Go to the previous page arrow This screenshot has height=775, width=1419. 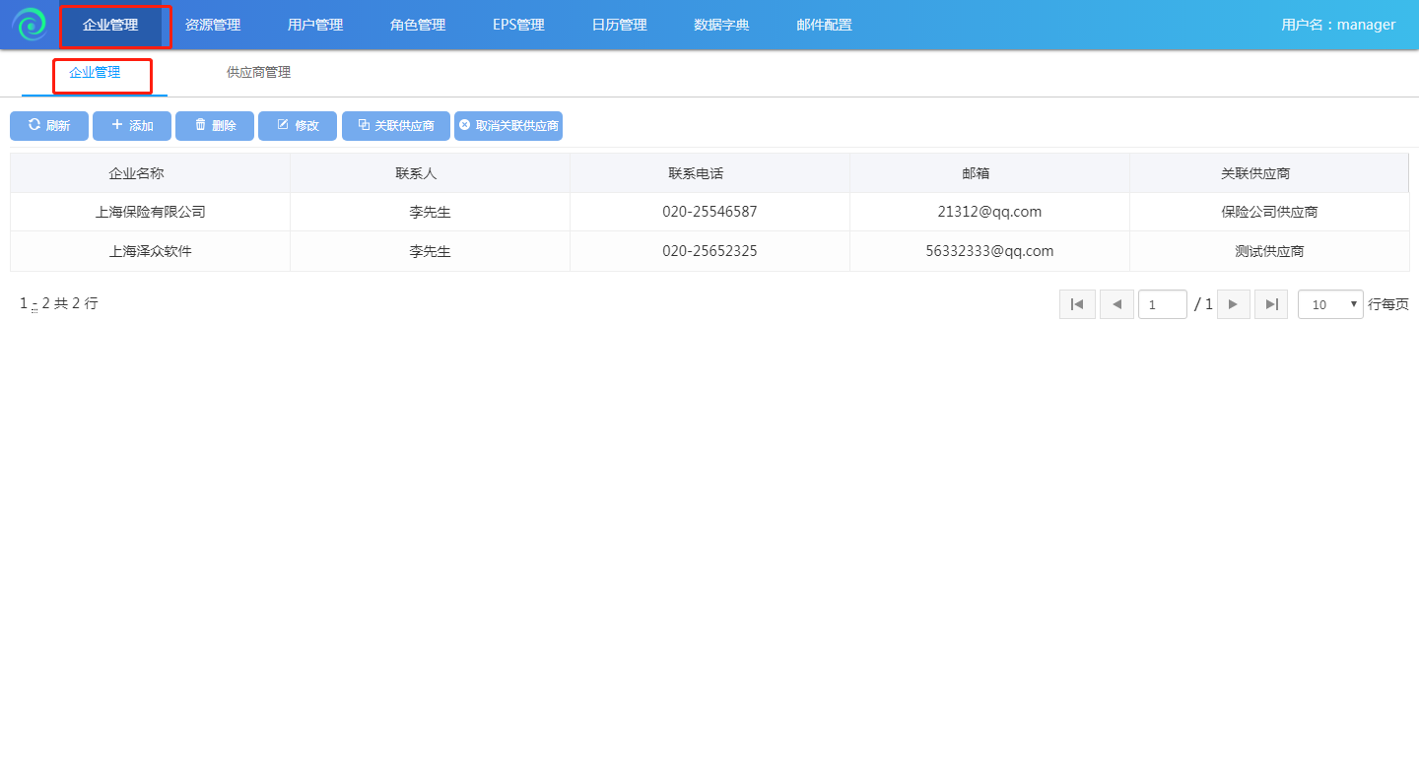click(1116, 304)
